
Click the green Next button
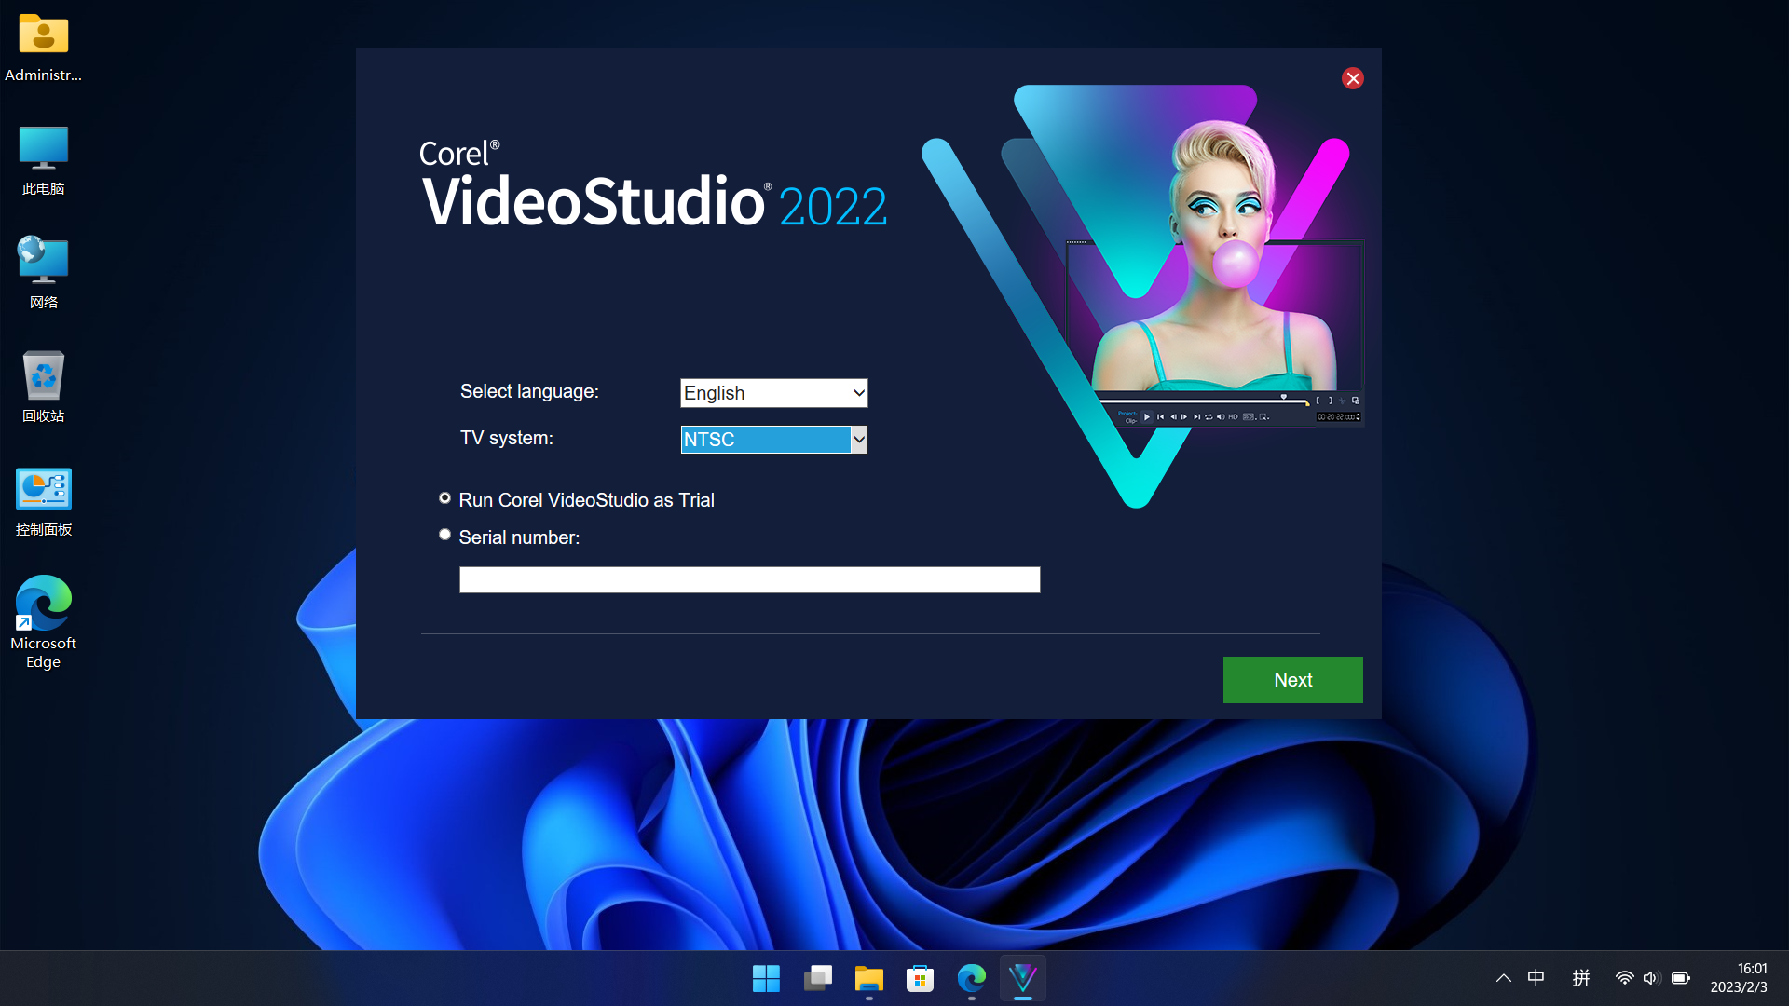pyautogui.click(x=1292, y=680)
